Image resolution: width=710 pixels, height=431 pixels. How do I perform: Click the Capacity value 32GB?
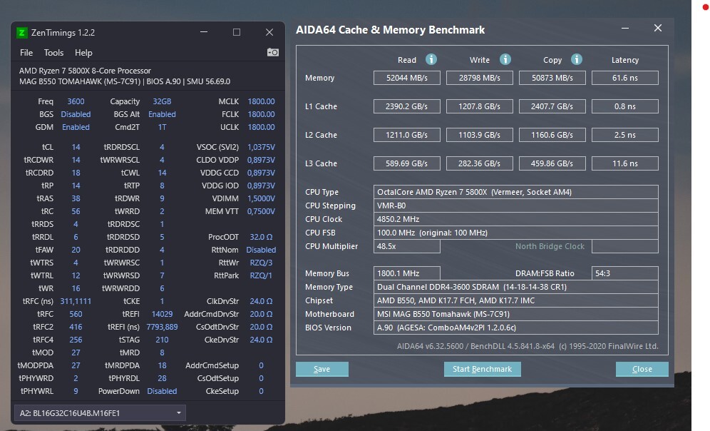[162, 101]
